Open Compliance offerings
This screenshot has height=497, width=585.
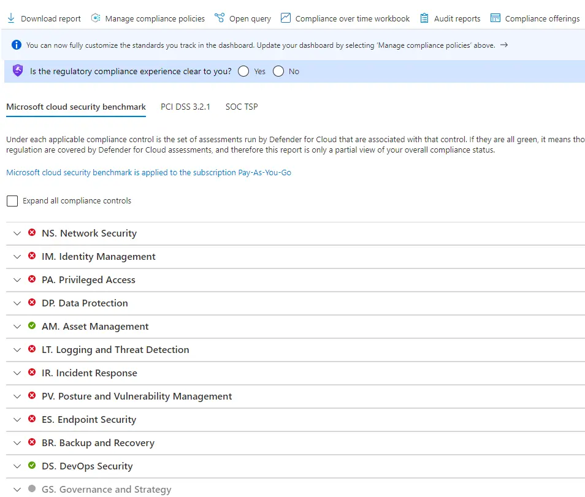pos(542,18)
